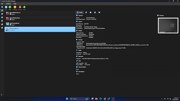Click the 128 MB video memory value
The image size is (180, 101).
pos(91,33)
